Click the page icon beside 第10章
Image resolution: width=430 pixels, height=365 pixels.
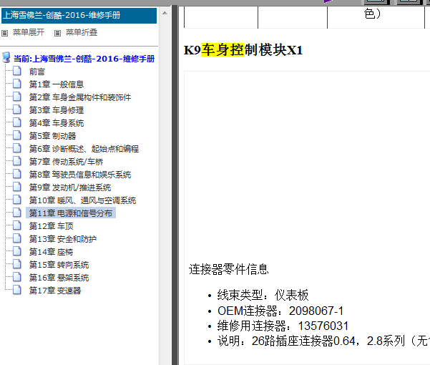tap(17, 200)
